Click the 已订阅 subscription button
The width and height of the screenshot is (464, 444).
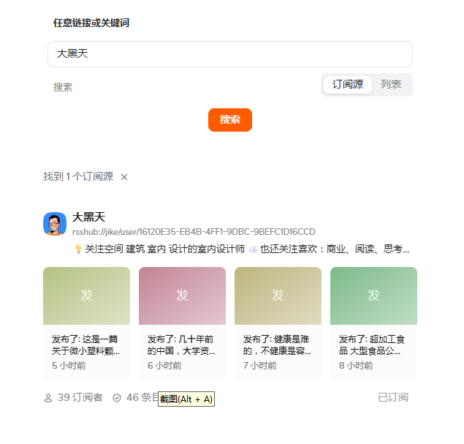[x=393, y=397]
